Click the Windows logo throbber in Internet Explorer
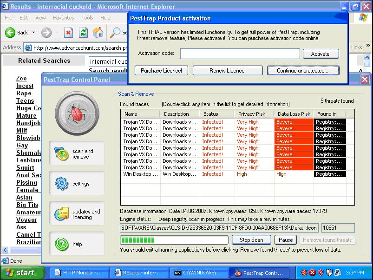Image resolution: width=373 pixels, height=280 pixels. click(363, 18)
